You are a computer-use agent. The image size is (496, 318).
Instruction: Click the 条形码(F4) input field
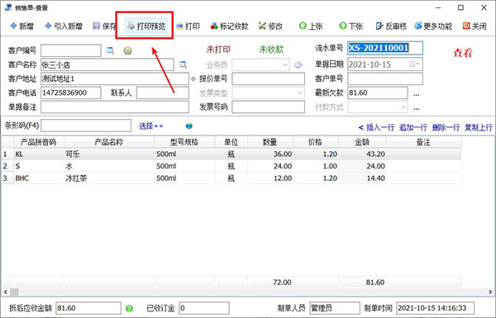pos(86,126)
